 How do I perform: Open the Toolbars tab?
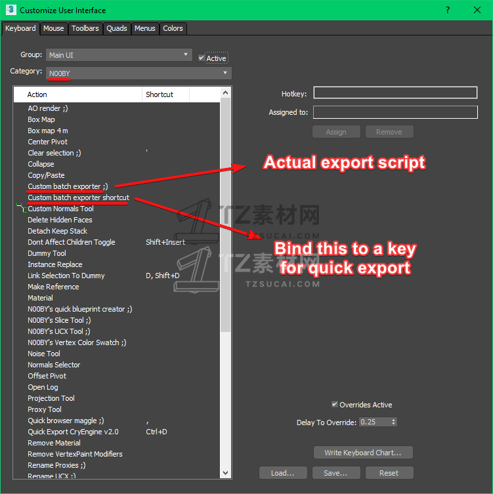click(x=85, y=28)
